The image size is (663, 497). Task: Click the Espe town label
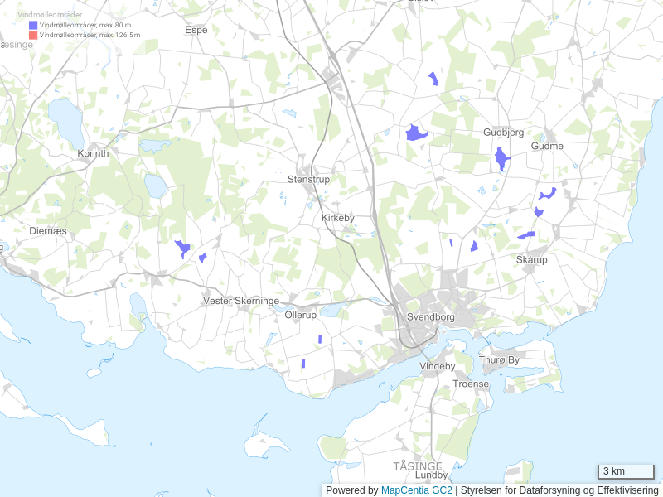196,30
